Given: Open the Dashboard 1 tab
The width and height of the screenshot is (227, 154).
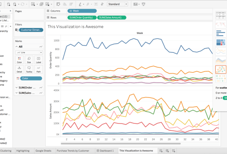Looking at the screenshot, I should 105,151.
